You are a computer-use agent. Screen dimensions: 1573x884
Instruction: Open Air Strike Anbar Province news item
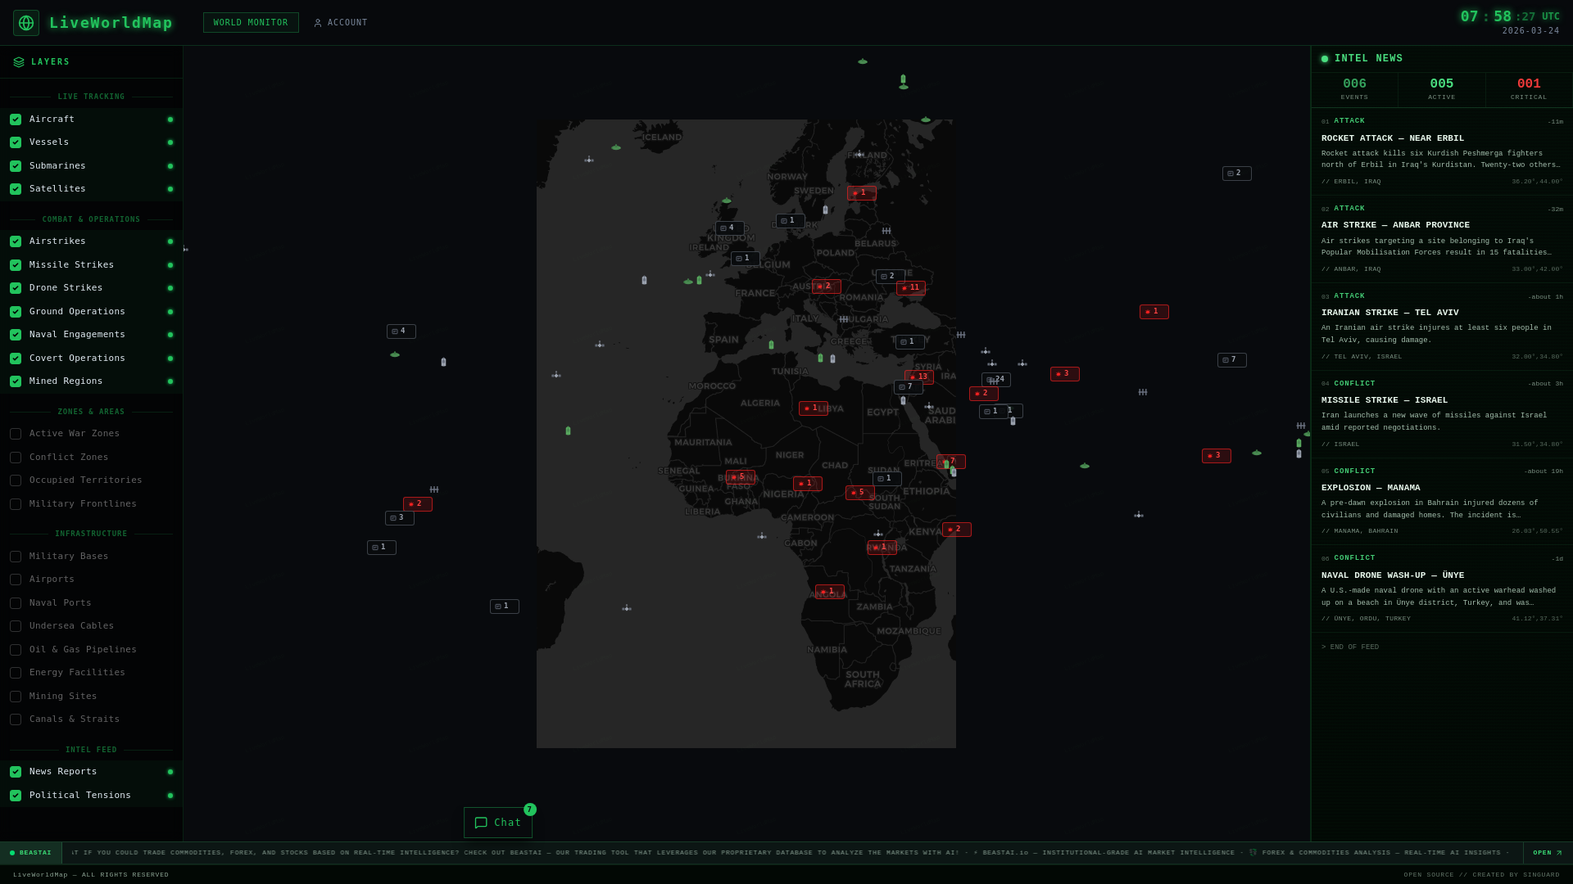(x=1442, y=239)
